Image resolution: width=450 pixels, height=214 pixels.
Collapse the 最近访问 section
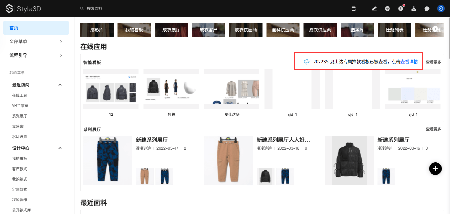(x=60, y=85)
